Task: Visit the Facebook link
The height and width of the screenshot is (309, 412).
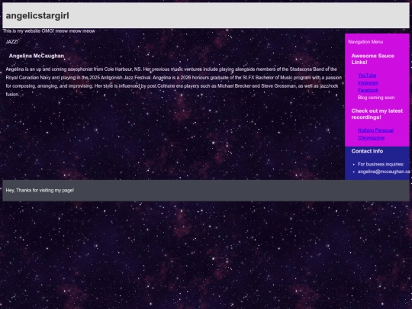Action: [368, 90]
